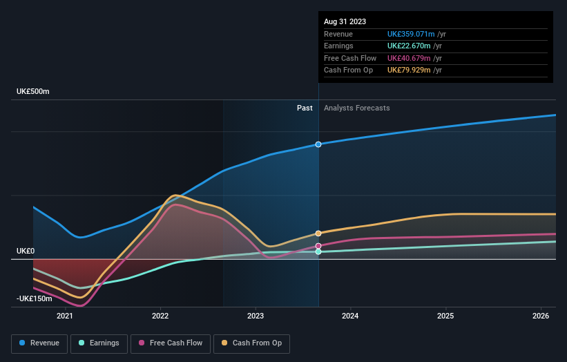Click the blue Revenue data point marker
The image size is (567, 362).
pyautogui.click(x=318, y=144)
